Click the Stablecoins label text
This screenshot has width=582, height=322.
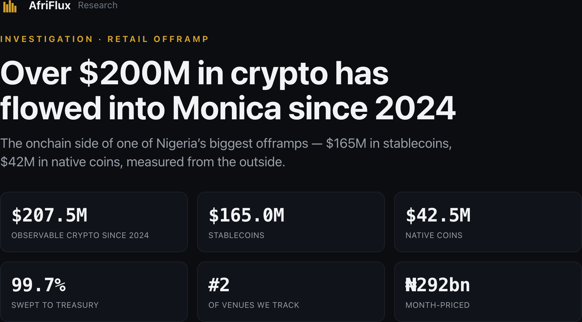236,235
